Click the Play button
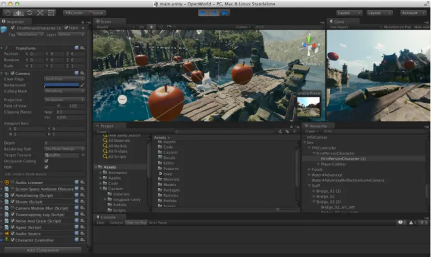Screen dimensions: 433x257 pos(203,13)
